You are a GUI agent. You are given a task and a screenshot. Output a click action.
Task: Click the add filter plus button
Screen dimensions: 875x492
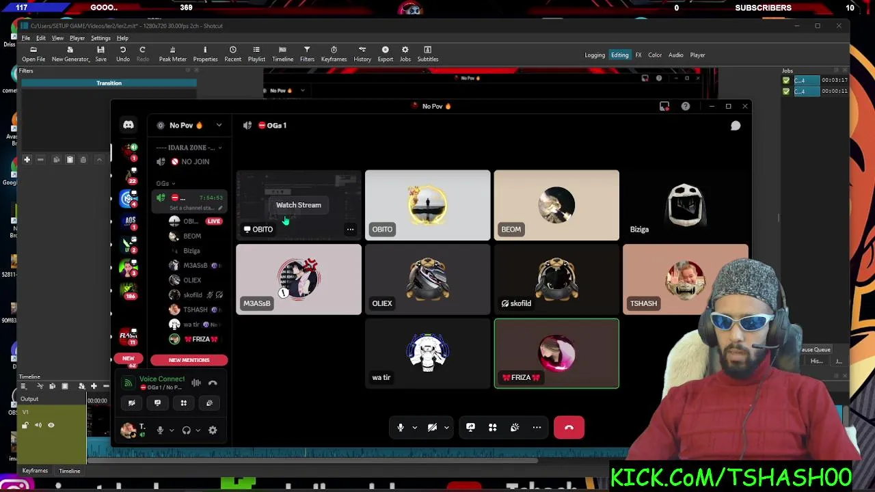tap(27, 159)
